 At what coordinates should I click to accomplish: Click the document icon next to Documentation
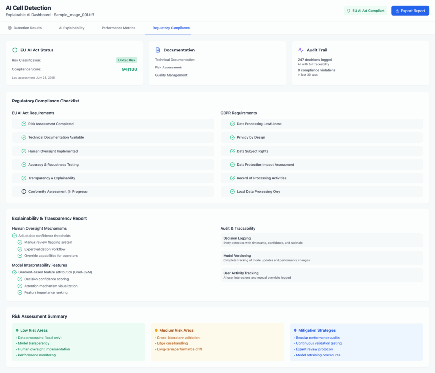pos(158,50)
